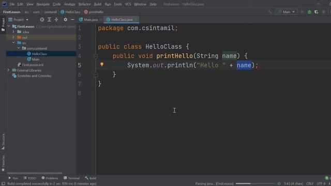
Task: Open the VCS menu
Action: (128, 4)
